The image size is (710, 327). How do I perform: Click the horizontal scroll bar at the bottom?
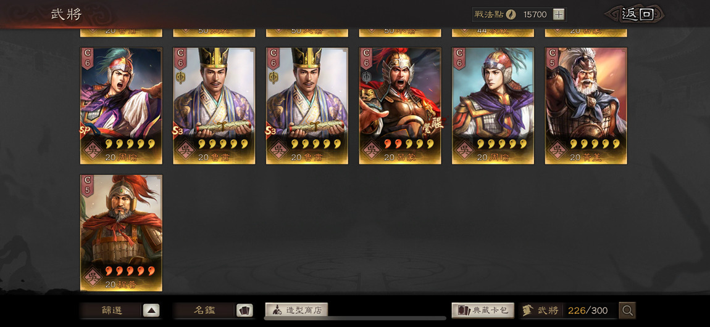tap(355, 318)
